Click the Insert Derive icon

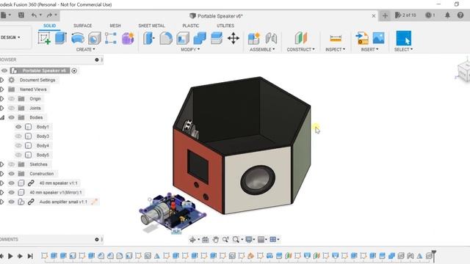pos(362,38)
